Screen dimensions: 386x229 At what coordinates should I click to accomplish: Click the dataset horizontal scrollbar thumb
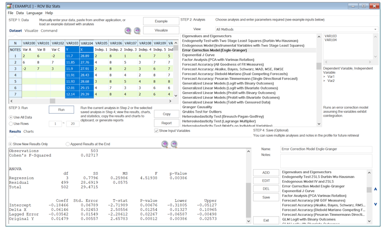pyautogui.click(x=52, y=101)
